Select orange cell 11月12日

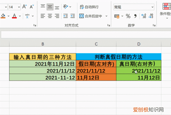96,78
